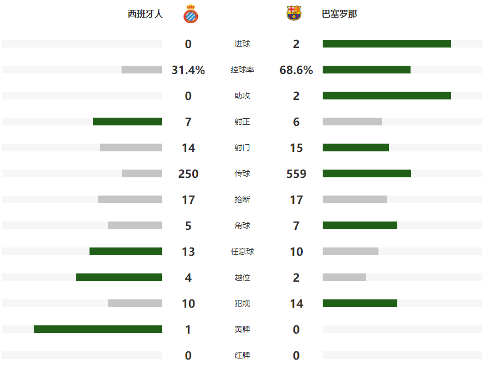Click Barcelona's green goals bar
The image size is (489, 369).
click(x=387, y=44)
